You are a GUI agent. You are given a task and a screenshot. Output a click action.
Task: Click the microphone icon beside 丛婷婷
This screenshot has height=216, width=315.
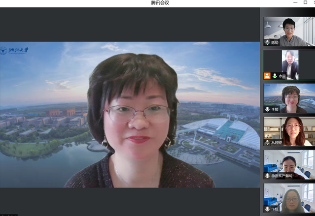268,143
